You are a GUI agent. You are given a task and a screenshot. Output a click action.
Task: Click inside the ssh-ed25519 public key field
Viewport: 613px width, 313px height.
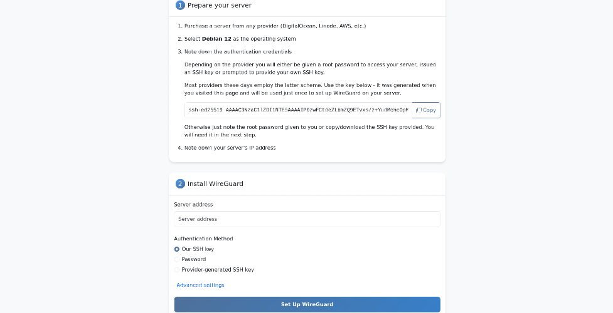[298, 110]
